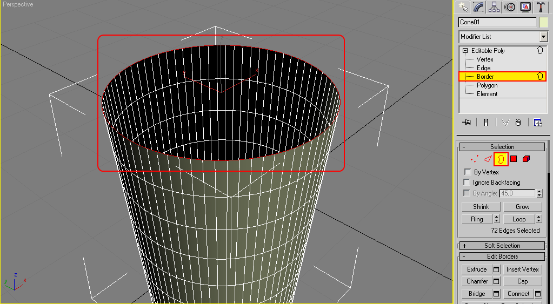Click the Ring selection button
Screen dimensions: 553x304
coord(477,219)
